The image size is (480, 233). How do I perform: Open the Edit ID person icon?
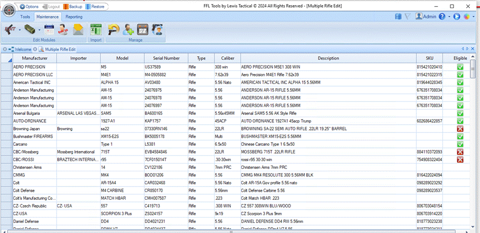tap(63, 30)
